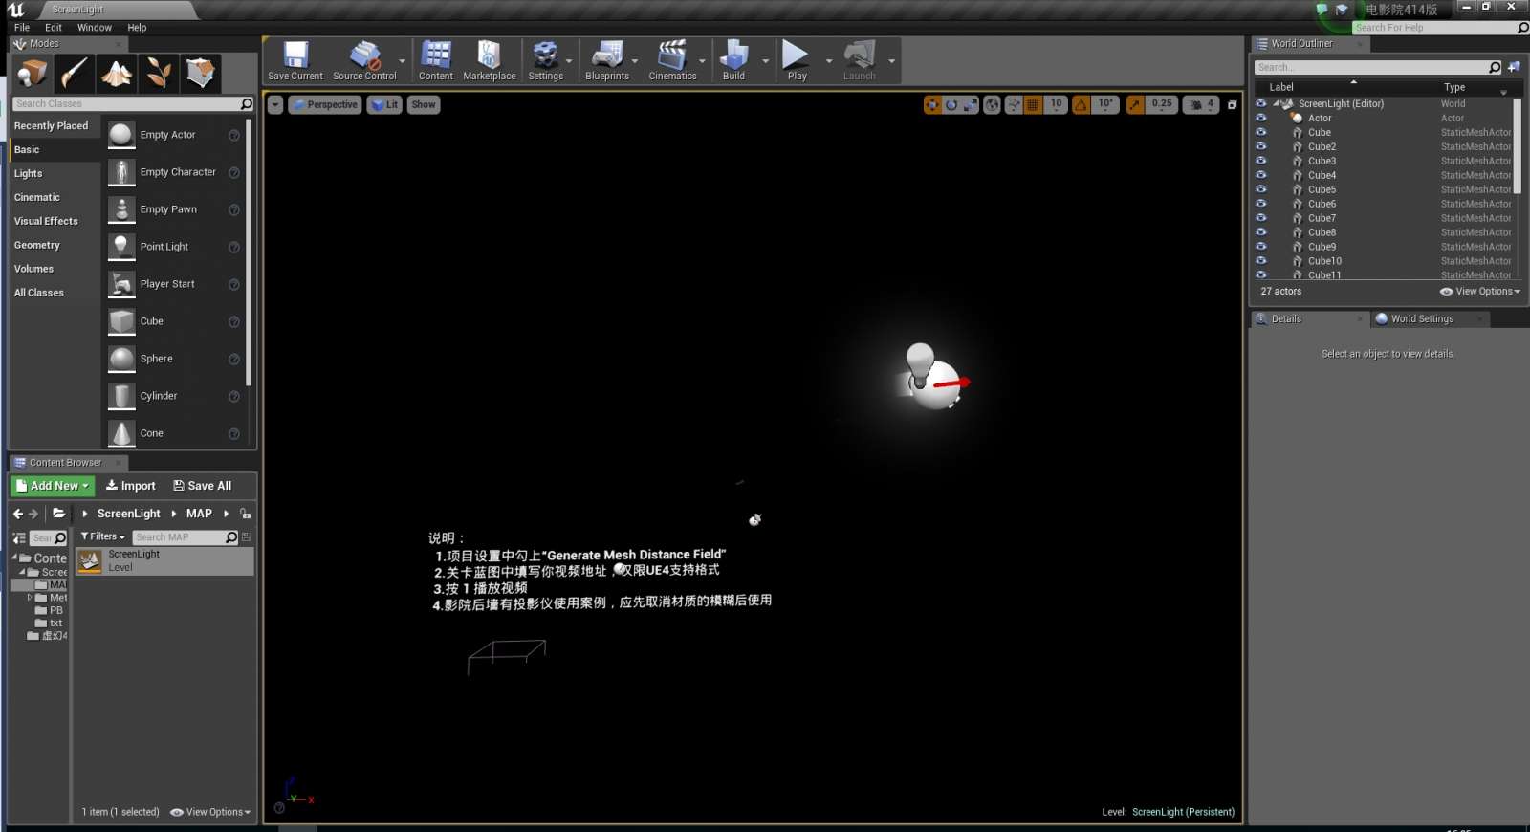Select the rotate gizmo mode in the viewport
The height and width of the screenshot is (832, 1530).
[x=951, y=104]
